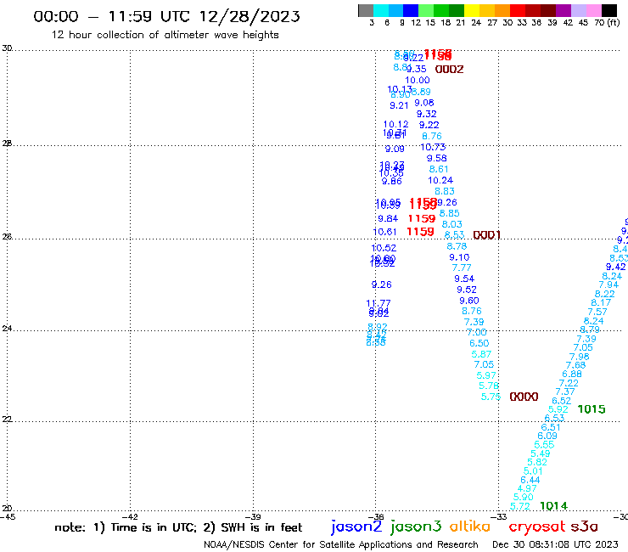Click the dark red time marker 0000
Image resolution: width=628 pixels, height=552 pixels.
[524, 397]
